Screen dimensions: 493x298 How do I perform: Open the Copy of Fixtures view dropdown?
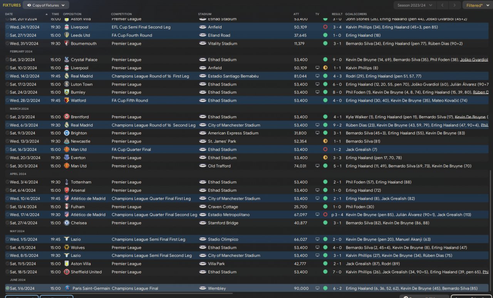[46, 5]
